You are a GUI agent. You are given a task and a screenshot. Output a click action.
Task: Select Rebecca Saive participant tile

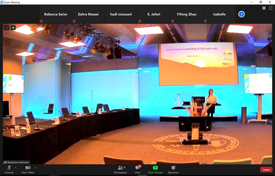click(x=56, y=14)
